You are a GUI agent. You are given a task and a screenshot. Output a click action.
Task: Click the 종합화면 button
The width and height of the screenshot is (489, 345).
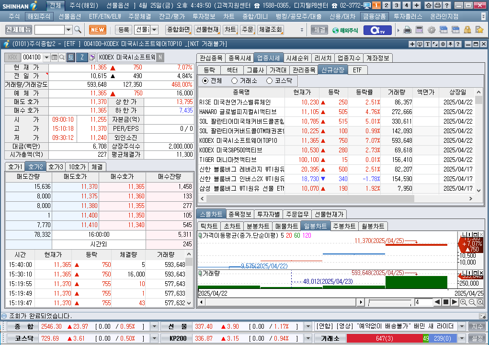click(x=178, y=30)
